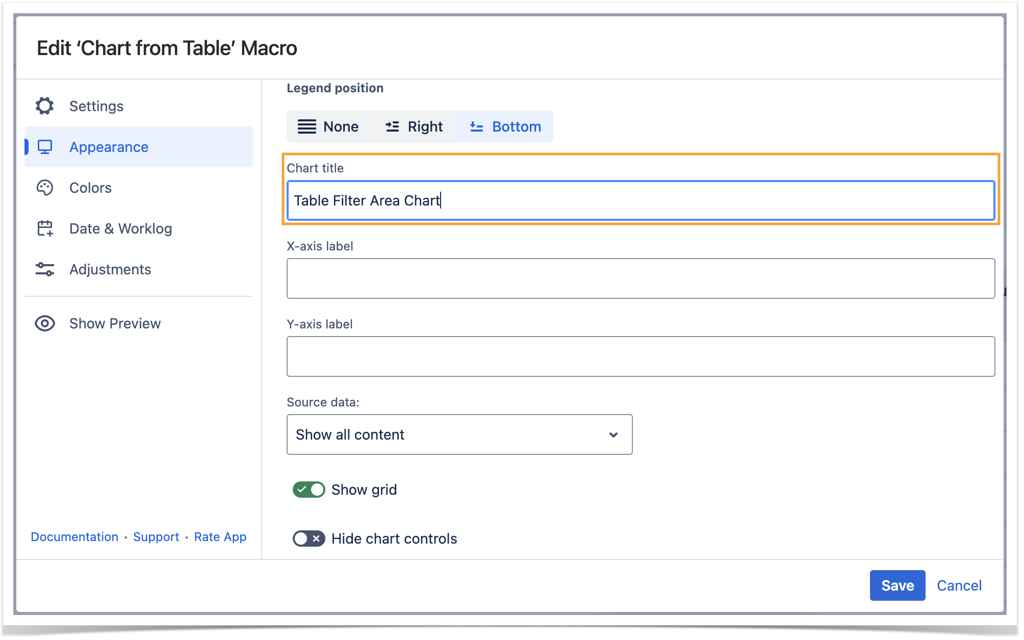Choose the Bottom legend position icon
The width and height of the screenshot is (1024, 640).
pyautogui.click(x=476, y=126)
